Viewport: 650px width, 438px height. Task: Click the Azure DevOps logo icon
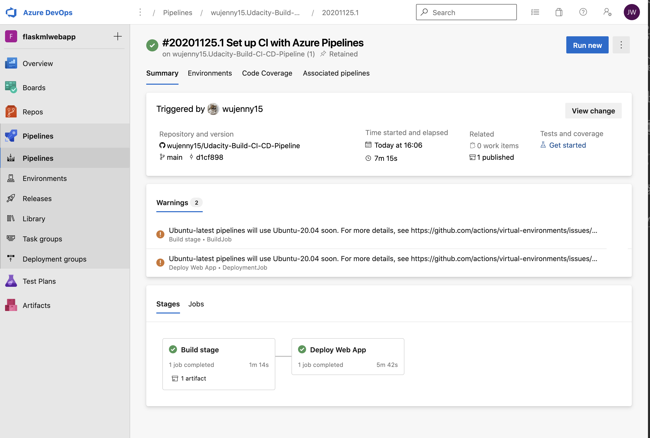click(x=11, y=12)
